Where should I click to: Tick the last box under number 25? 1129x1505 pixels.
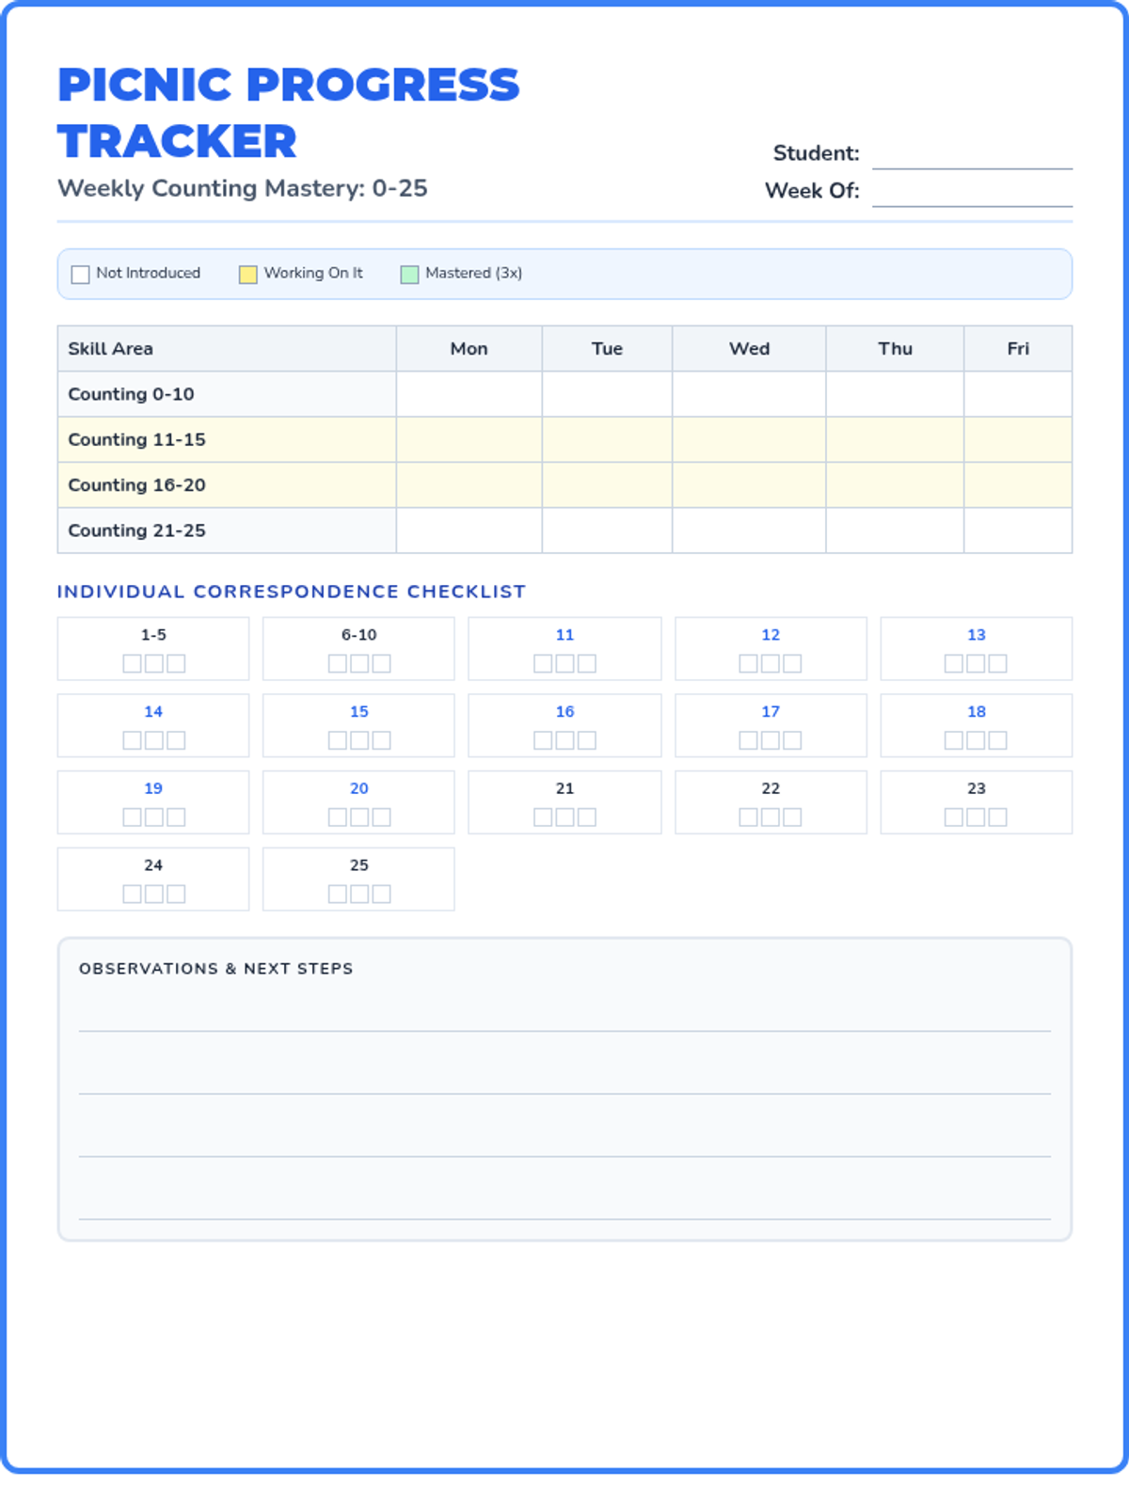tap(381, 894)
